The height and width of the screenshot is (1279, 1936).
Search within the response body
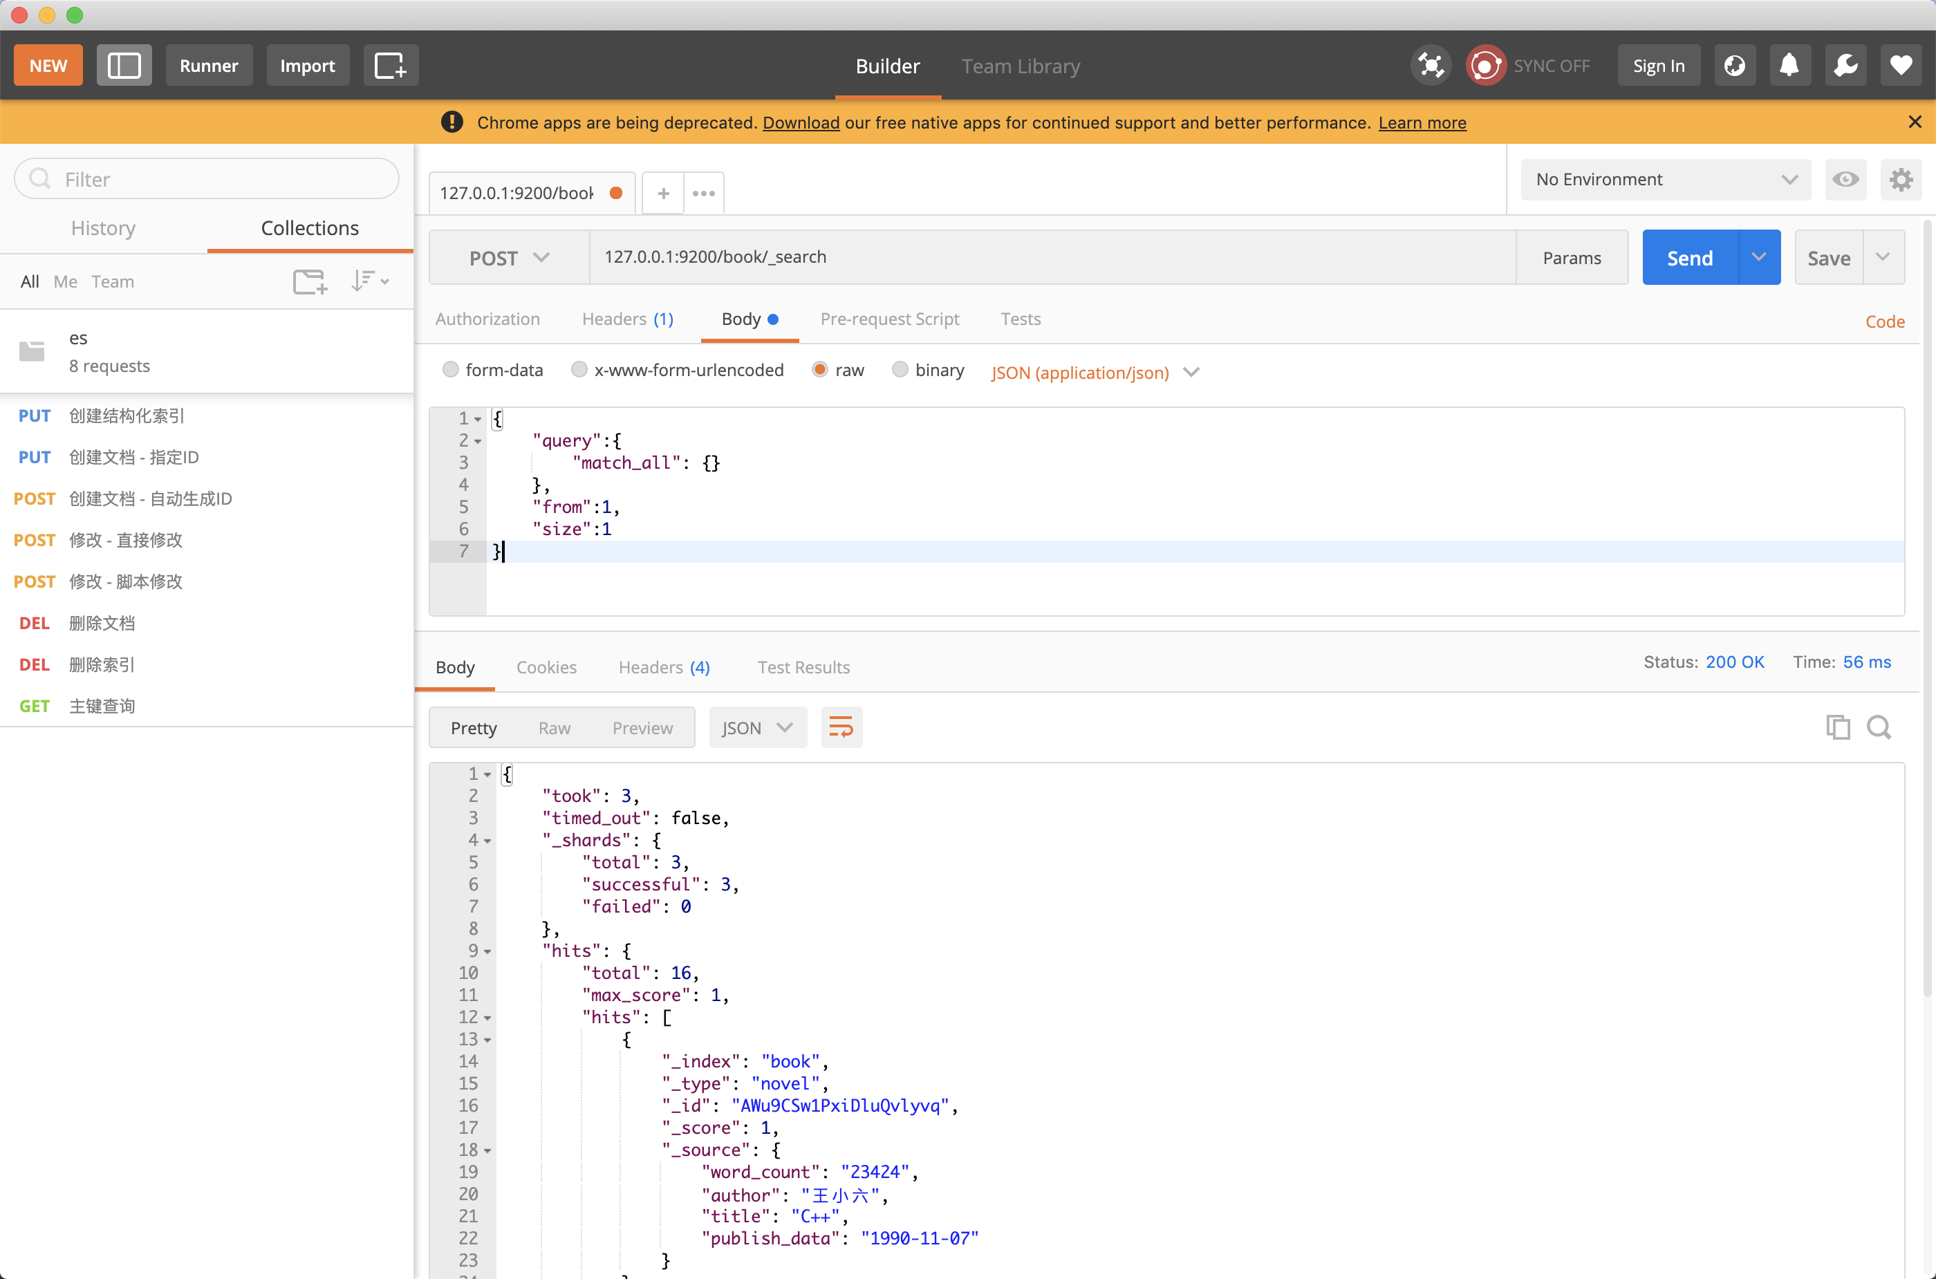[x=1879, y=727]
